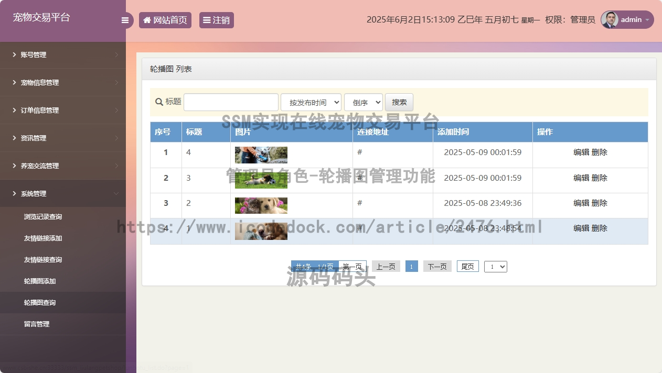Screen dimensions: 662x373
Task: Click the 轮播图 列表 panel heading
Action: tap(171, 69)
